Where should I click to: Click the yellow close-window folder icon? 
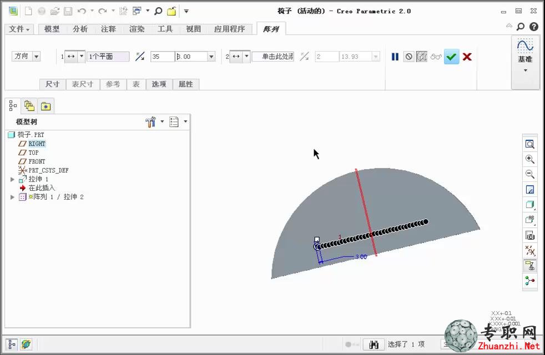pos(171,11)
